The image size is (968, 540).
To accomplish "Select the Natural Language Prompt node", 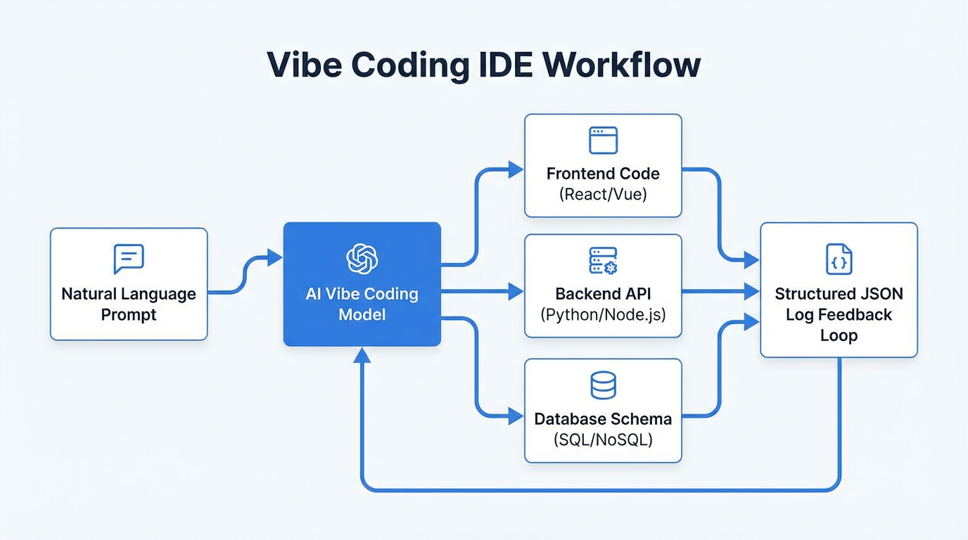I will click(x=128, y=283).
